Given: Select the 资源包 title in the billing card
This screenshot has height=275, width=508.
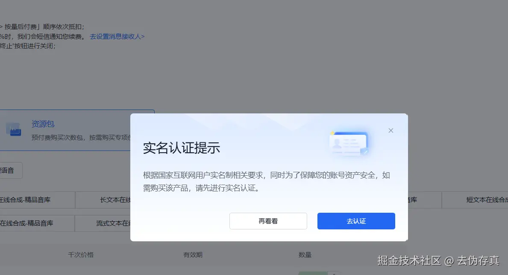Looking at the screenshot, I should (x=43, y=124).
